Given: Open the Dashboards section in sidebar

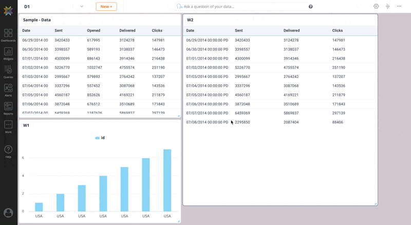Looking at the screenshot, I should 8,35.
